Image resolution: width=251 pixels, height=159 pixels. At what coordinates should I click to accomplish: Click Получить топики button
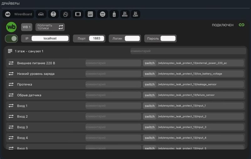[50, 27]
